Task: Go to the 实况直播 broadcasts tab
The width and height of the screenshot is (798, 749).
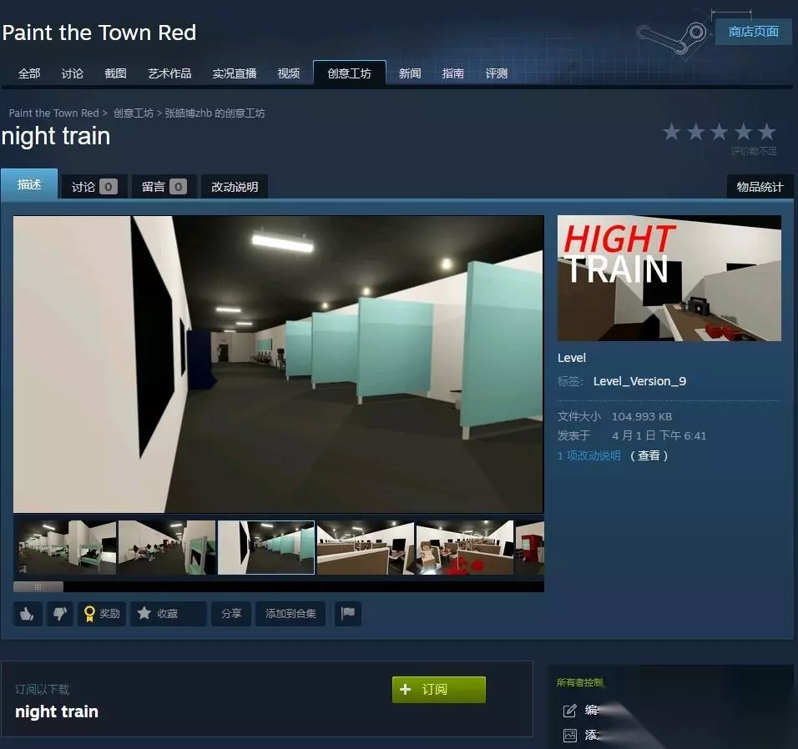Action: point(234,73)
